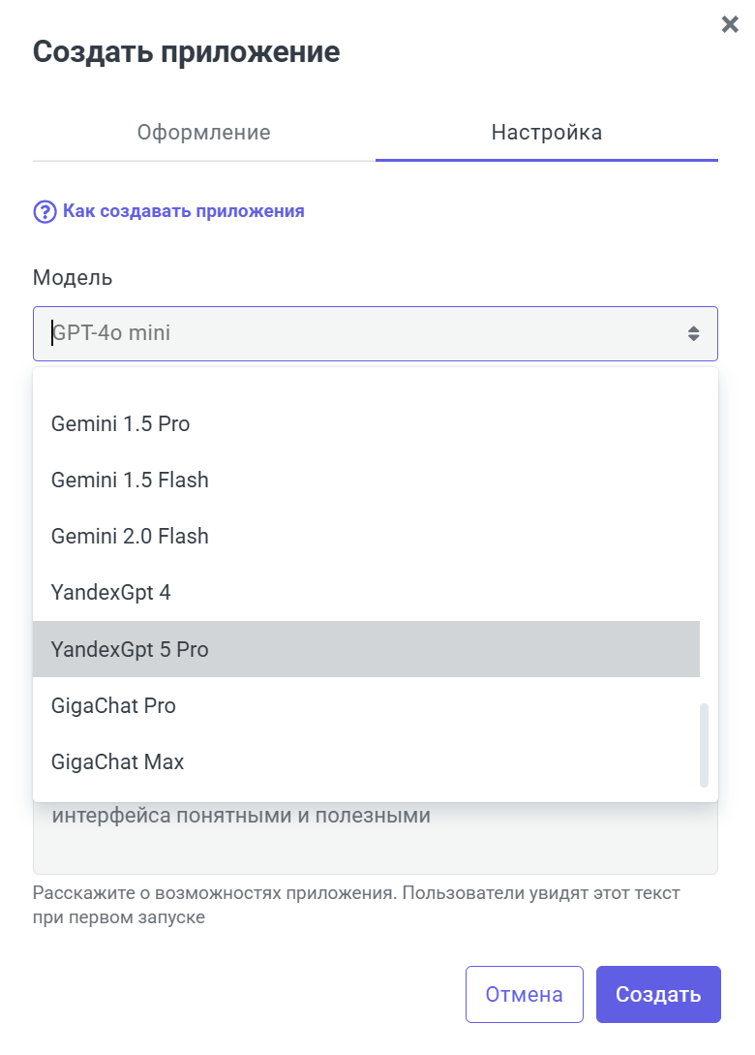Close the create application dialog
Image resolution: width=755 pixels, height=1055 pixels.
[x=730, y=24]
